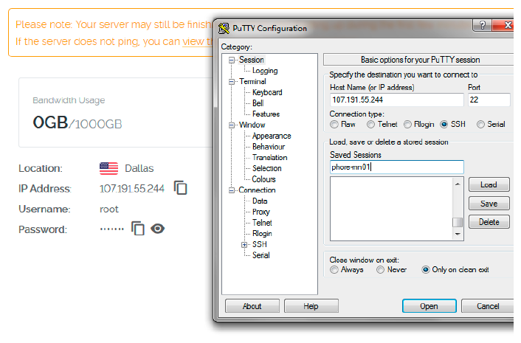
Task: Select Session in category tree
Action: 252,60
